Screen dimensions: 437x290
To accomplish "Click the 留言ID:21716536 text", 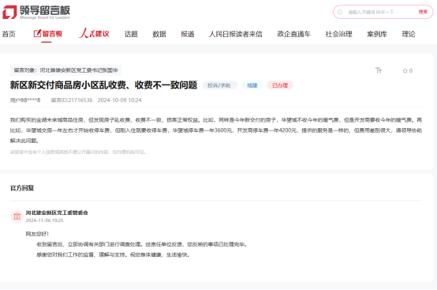I will point(72,100).
